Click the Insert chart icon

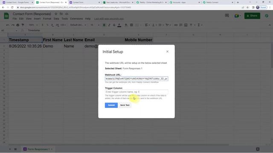click(186, 25)
